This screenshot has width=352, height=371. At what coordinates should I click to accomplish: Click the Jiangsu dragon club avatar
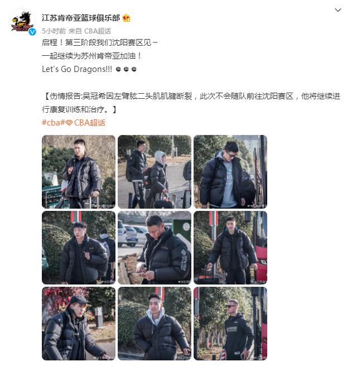click(x=22, y=22)
